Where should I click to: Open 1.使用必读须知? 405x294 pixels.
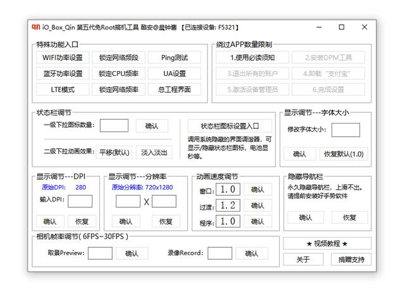(x=252, y=58)
